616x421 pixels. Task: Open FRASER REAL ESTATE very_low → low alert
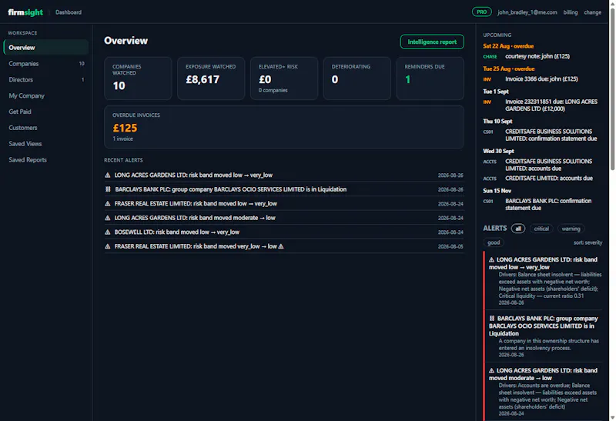point(284,246)
